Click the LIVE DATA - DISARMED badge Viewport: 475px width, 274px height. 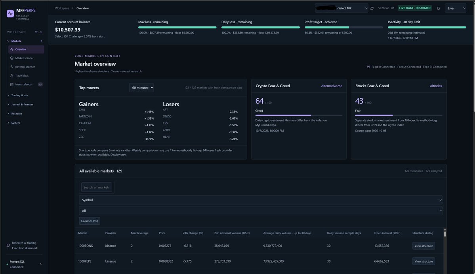pos(415,8)
